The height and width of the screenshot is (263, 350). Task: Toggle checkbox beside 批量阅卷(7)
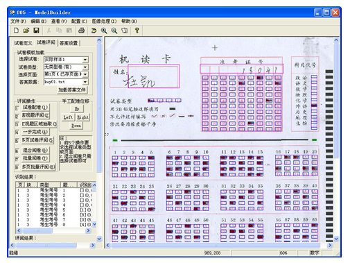point(17,159)
